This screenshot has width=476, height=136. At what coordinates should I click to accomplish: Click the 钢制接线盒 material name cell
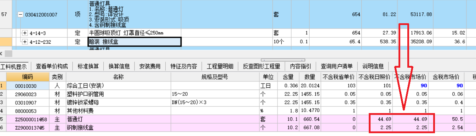coord(119,127)
